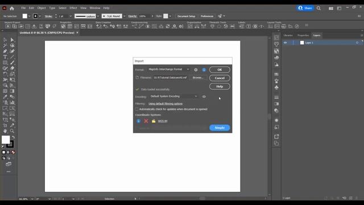Viewport: 364px width, 205px height.
Task: Click the search magnifier in top bar
Action: point(318,8)
